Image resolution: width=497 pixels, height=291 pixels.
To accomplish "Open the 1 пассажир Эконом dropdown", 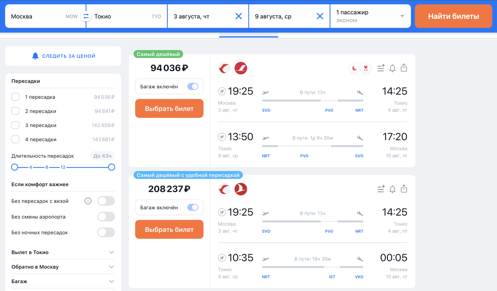I will tap(370, 16).
